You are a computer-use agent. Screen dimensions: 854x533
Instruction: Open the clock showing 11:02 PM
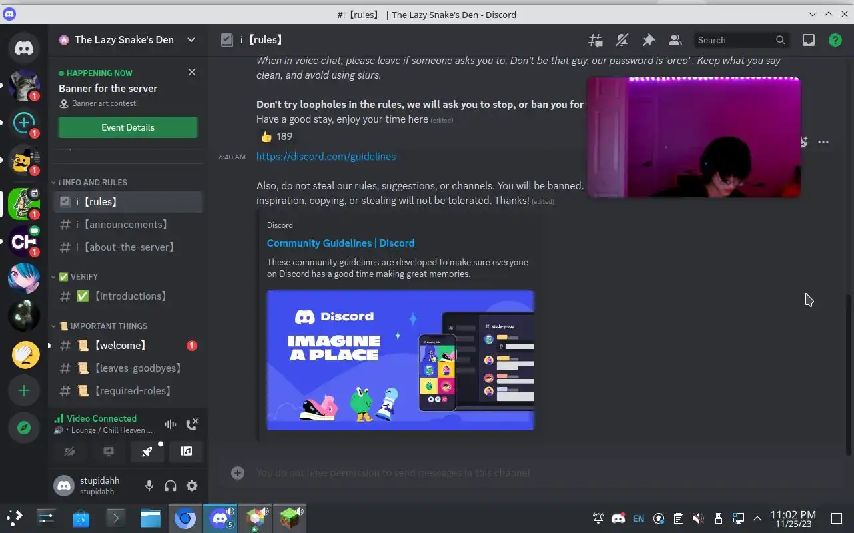point(793,518)
